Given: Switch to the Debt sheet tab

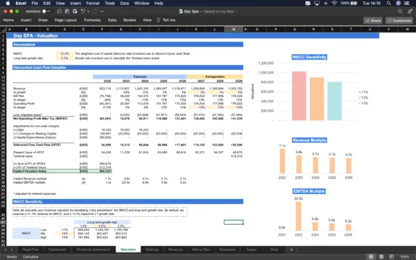Looking at the screenshot, I should point(275,250).
